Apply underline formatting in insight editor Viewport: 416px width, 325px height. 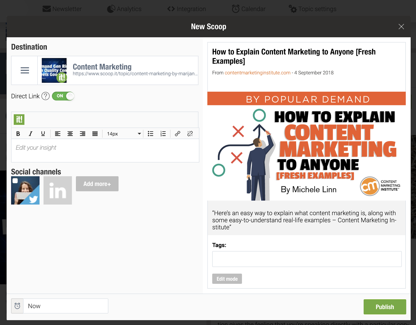click(x=43, y=134)
